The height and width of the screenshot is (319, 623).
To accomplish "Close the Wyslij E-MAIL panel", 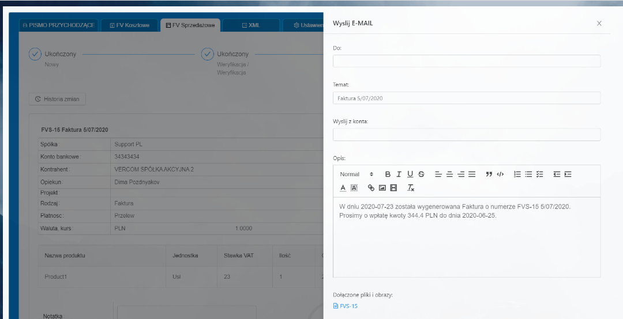I will click(599, 24).
